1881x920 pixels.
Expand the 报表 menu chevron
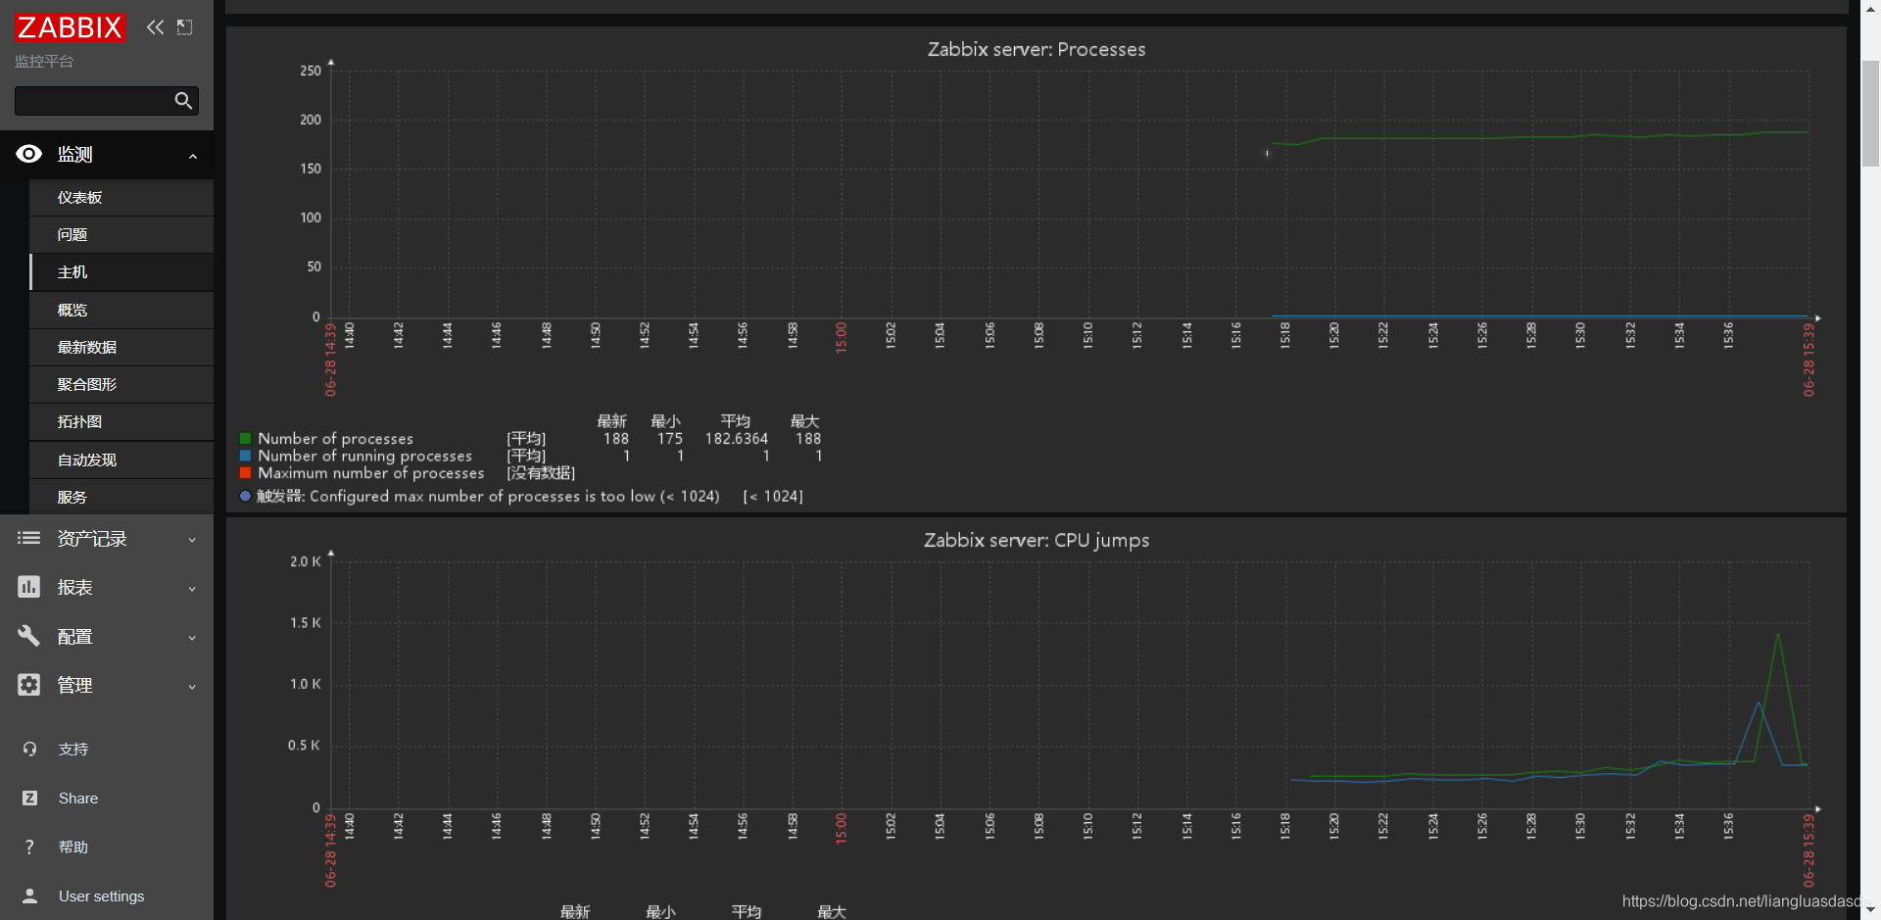192,589
